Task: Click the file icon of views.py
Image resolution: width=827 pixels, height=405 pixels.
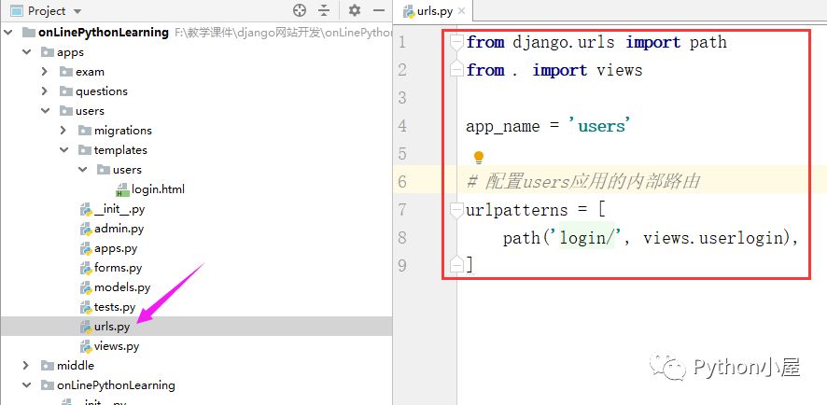Action: click(86, 346)
